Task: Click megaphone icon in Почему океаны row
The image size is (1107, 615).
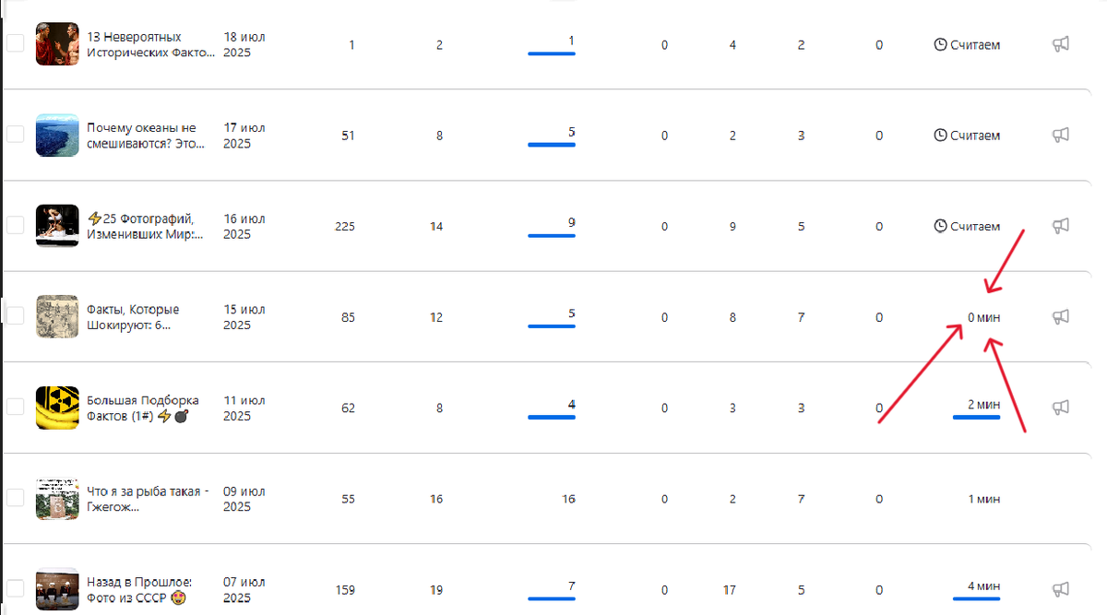Action: (x=1061, y=135)
